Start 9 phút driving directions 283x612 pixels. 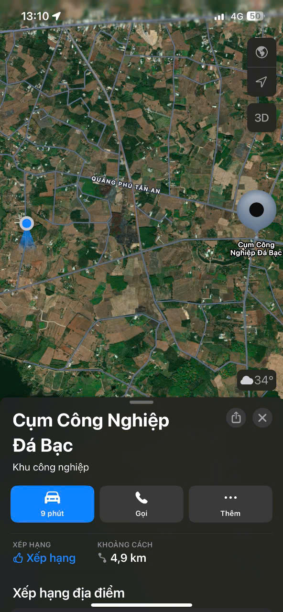point(53,504)
